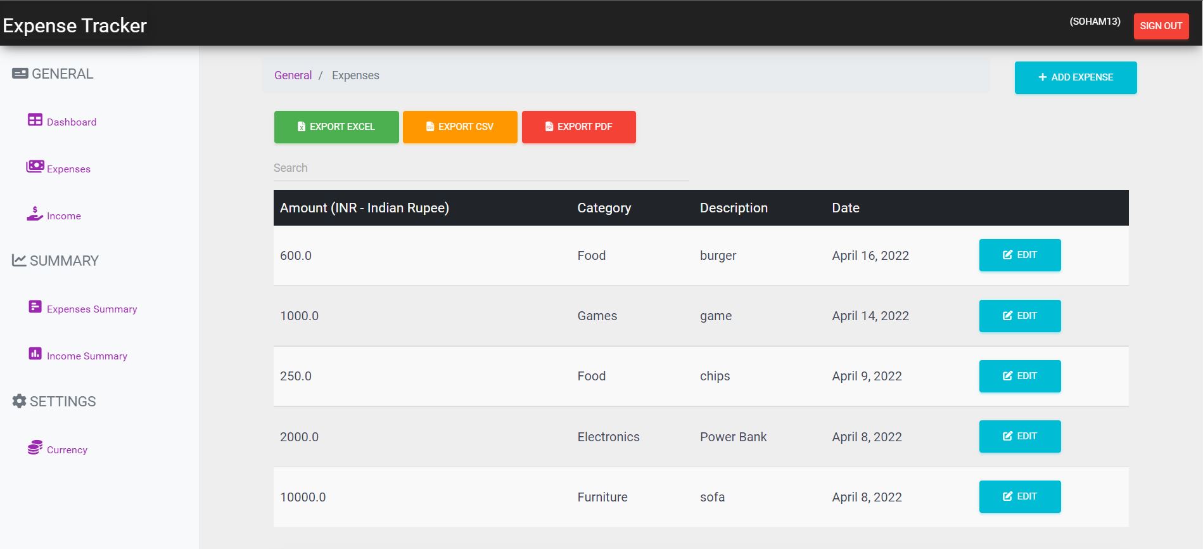Export expenses as PDF
This screenshot has width=1203, height=549.
[x=579, y=127]
